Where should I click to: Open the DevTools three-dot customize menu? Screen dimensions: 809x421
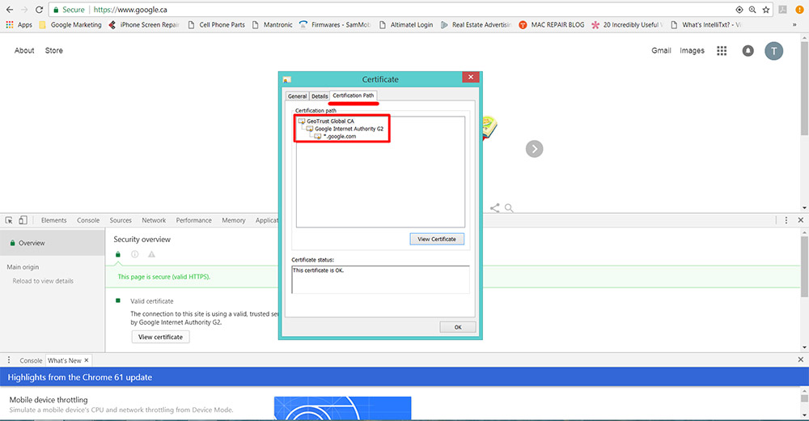[786, 220]
